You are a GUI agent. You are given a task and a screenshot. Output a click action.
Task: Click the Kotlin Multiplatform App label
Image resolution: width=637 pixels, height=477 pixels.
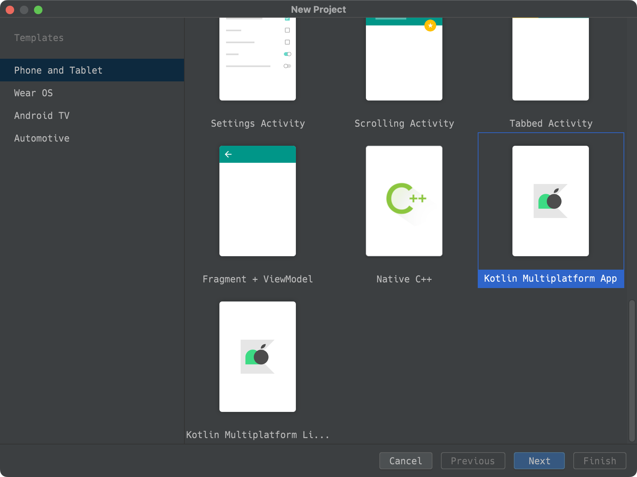[551, 278]
